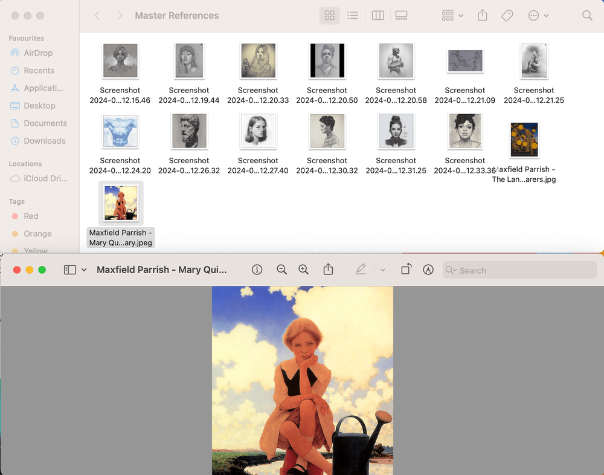The image size is (604, 475).
Task: Click the Finder tags icon
Action: [507, 16]
